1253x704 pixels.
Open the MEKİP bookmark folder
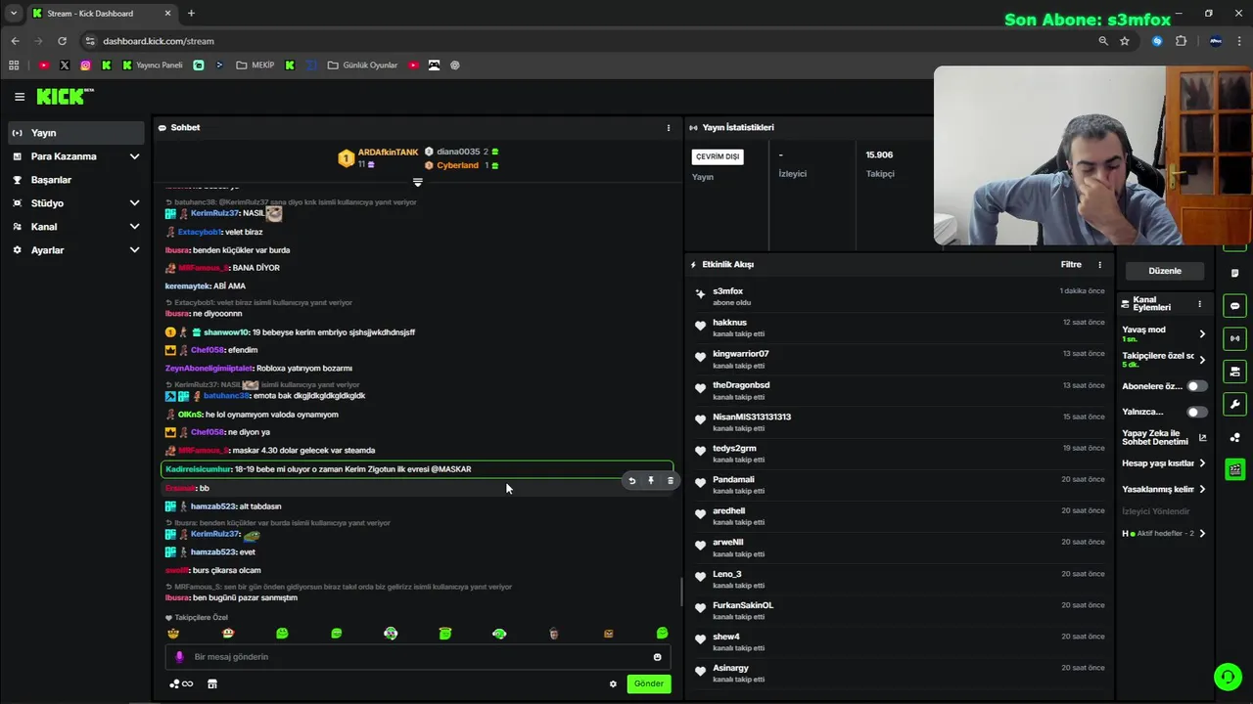pyautogui.click(x=255, y=66)
